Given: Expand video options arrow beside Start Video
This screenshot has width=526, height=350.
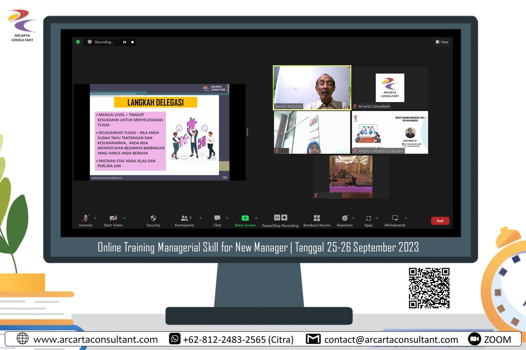Looking at the screenshot, I should click(124, 218).
